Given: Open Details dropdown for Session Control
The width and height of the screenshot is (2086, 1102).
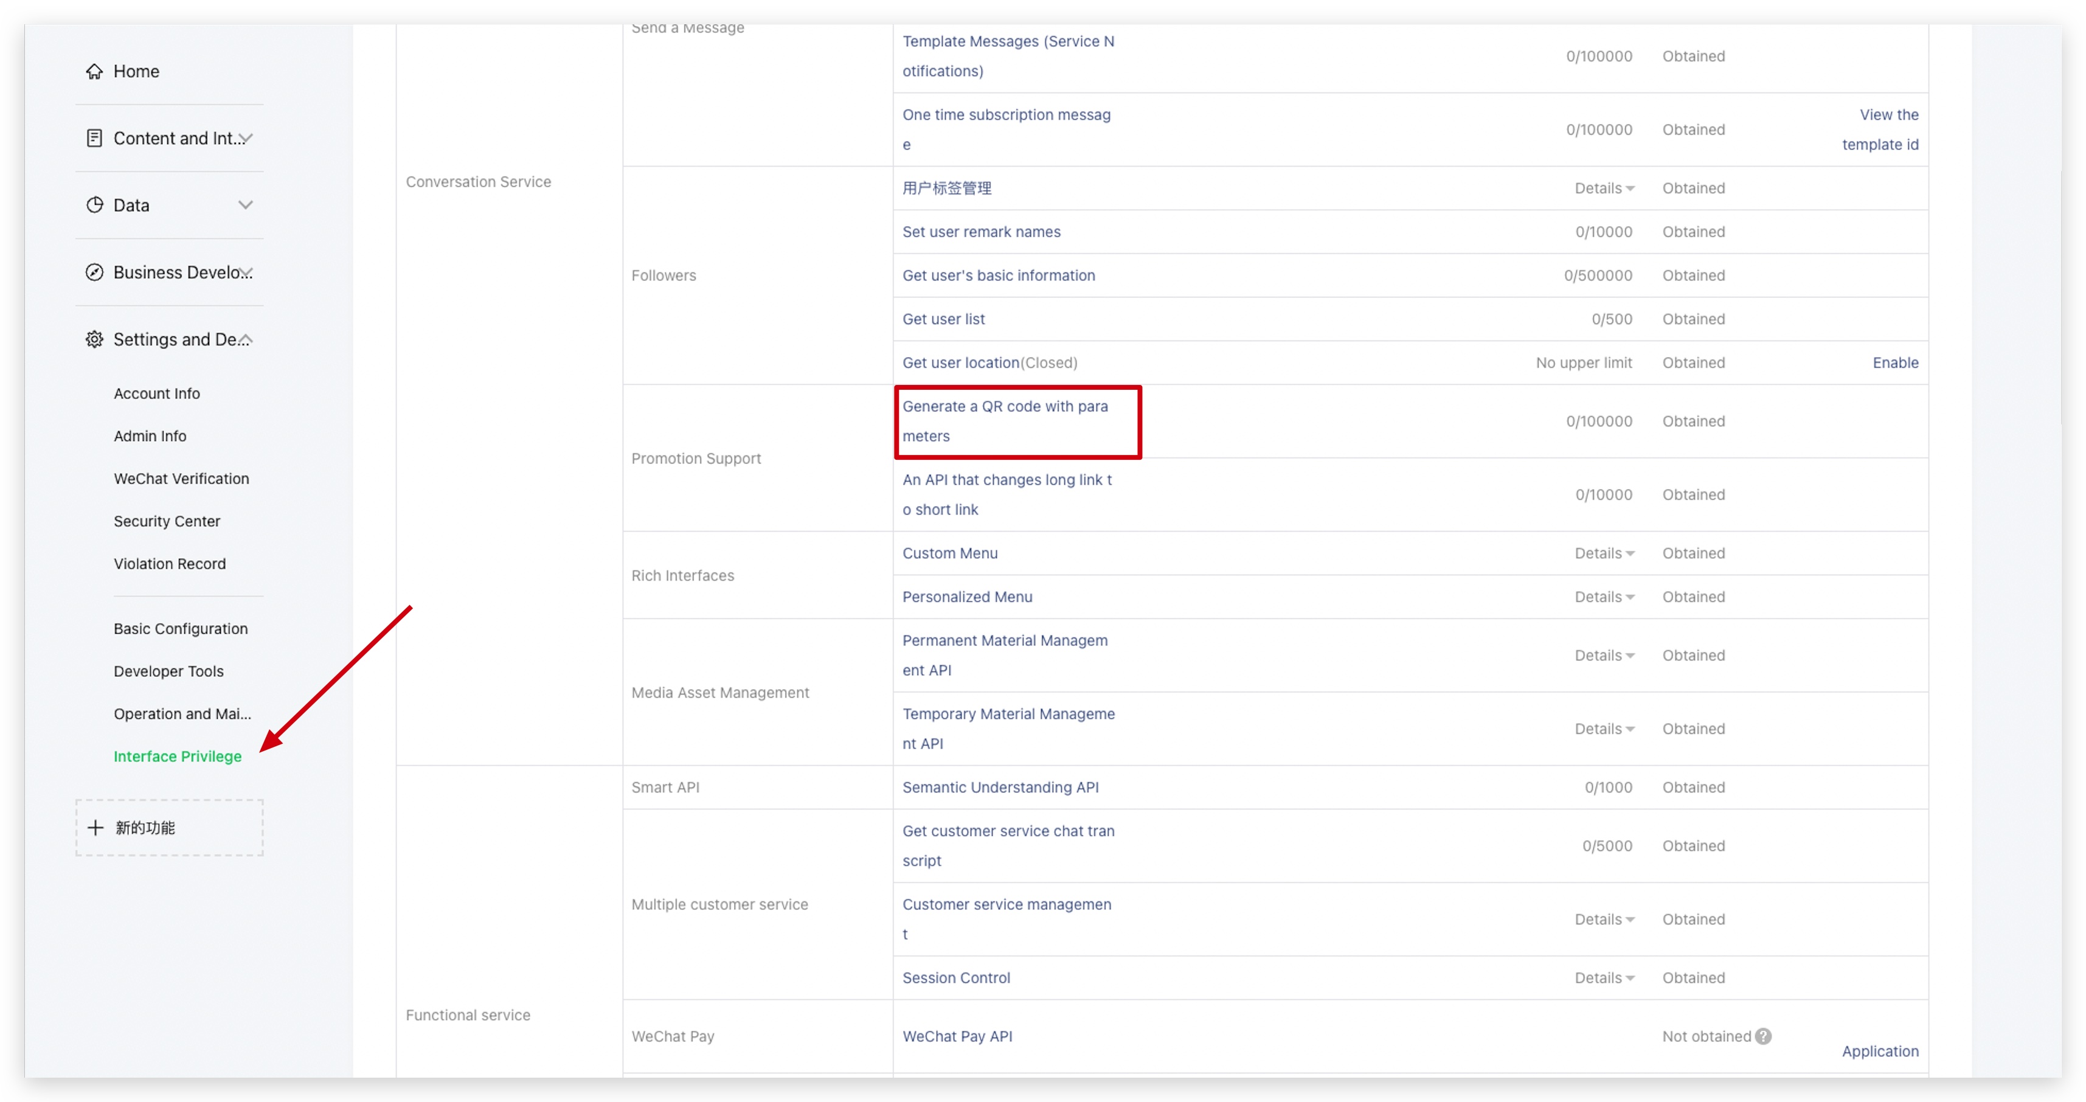Looking at the screenshot, I should (x=1603, y=978).
